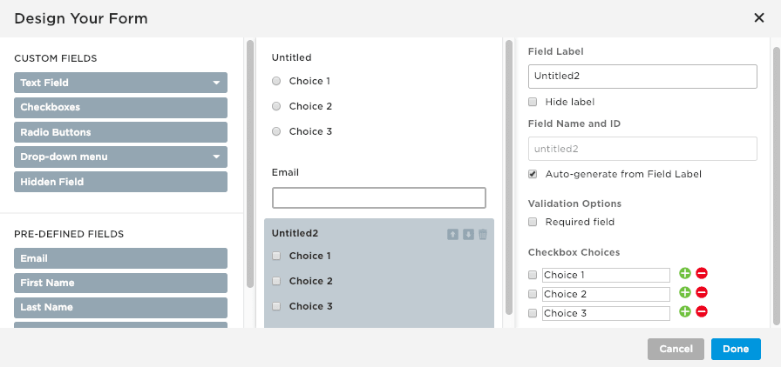Viewport: 781px width, 367px height.
Task: Enable the Hide label checkbox
Action: (533, 102)
